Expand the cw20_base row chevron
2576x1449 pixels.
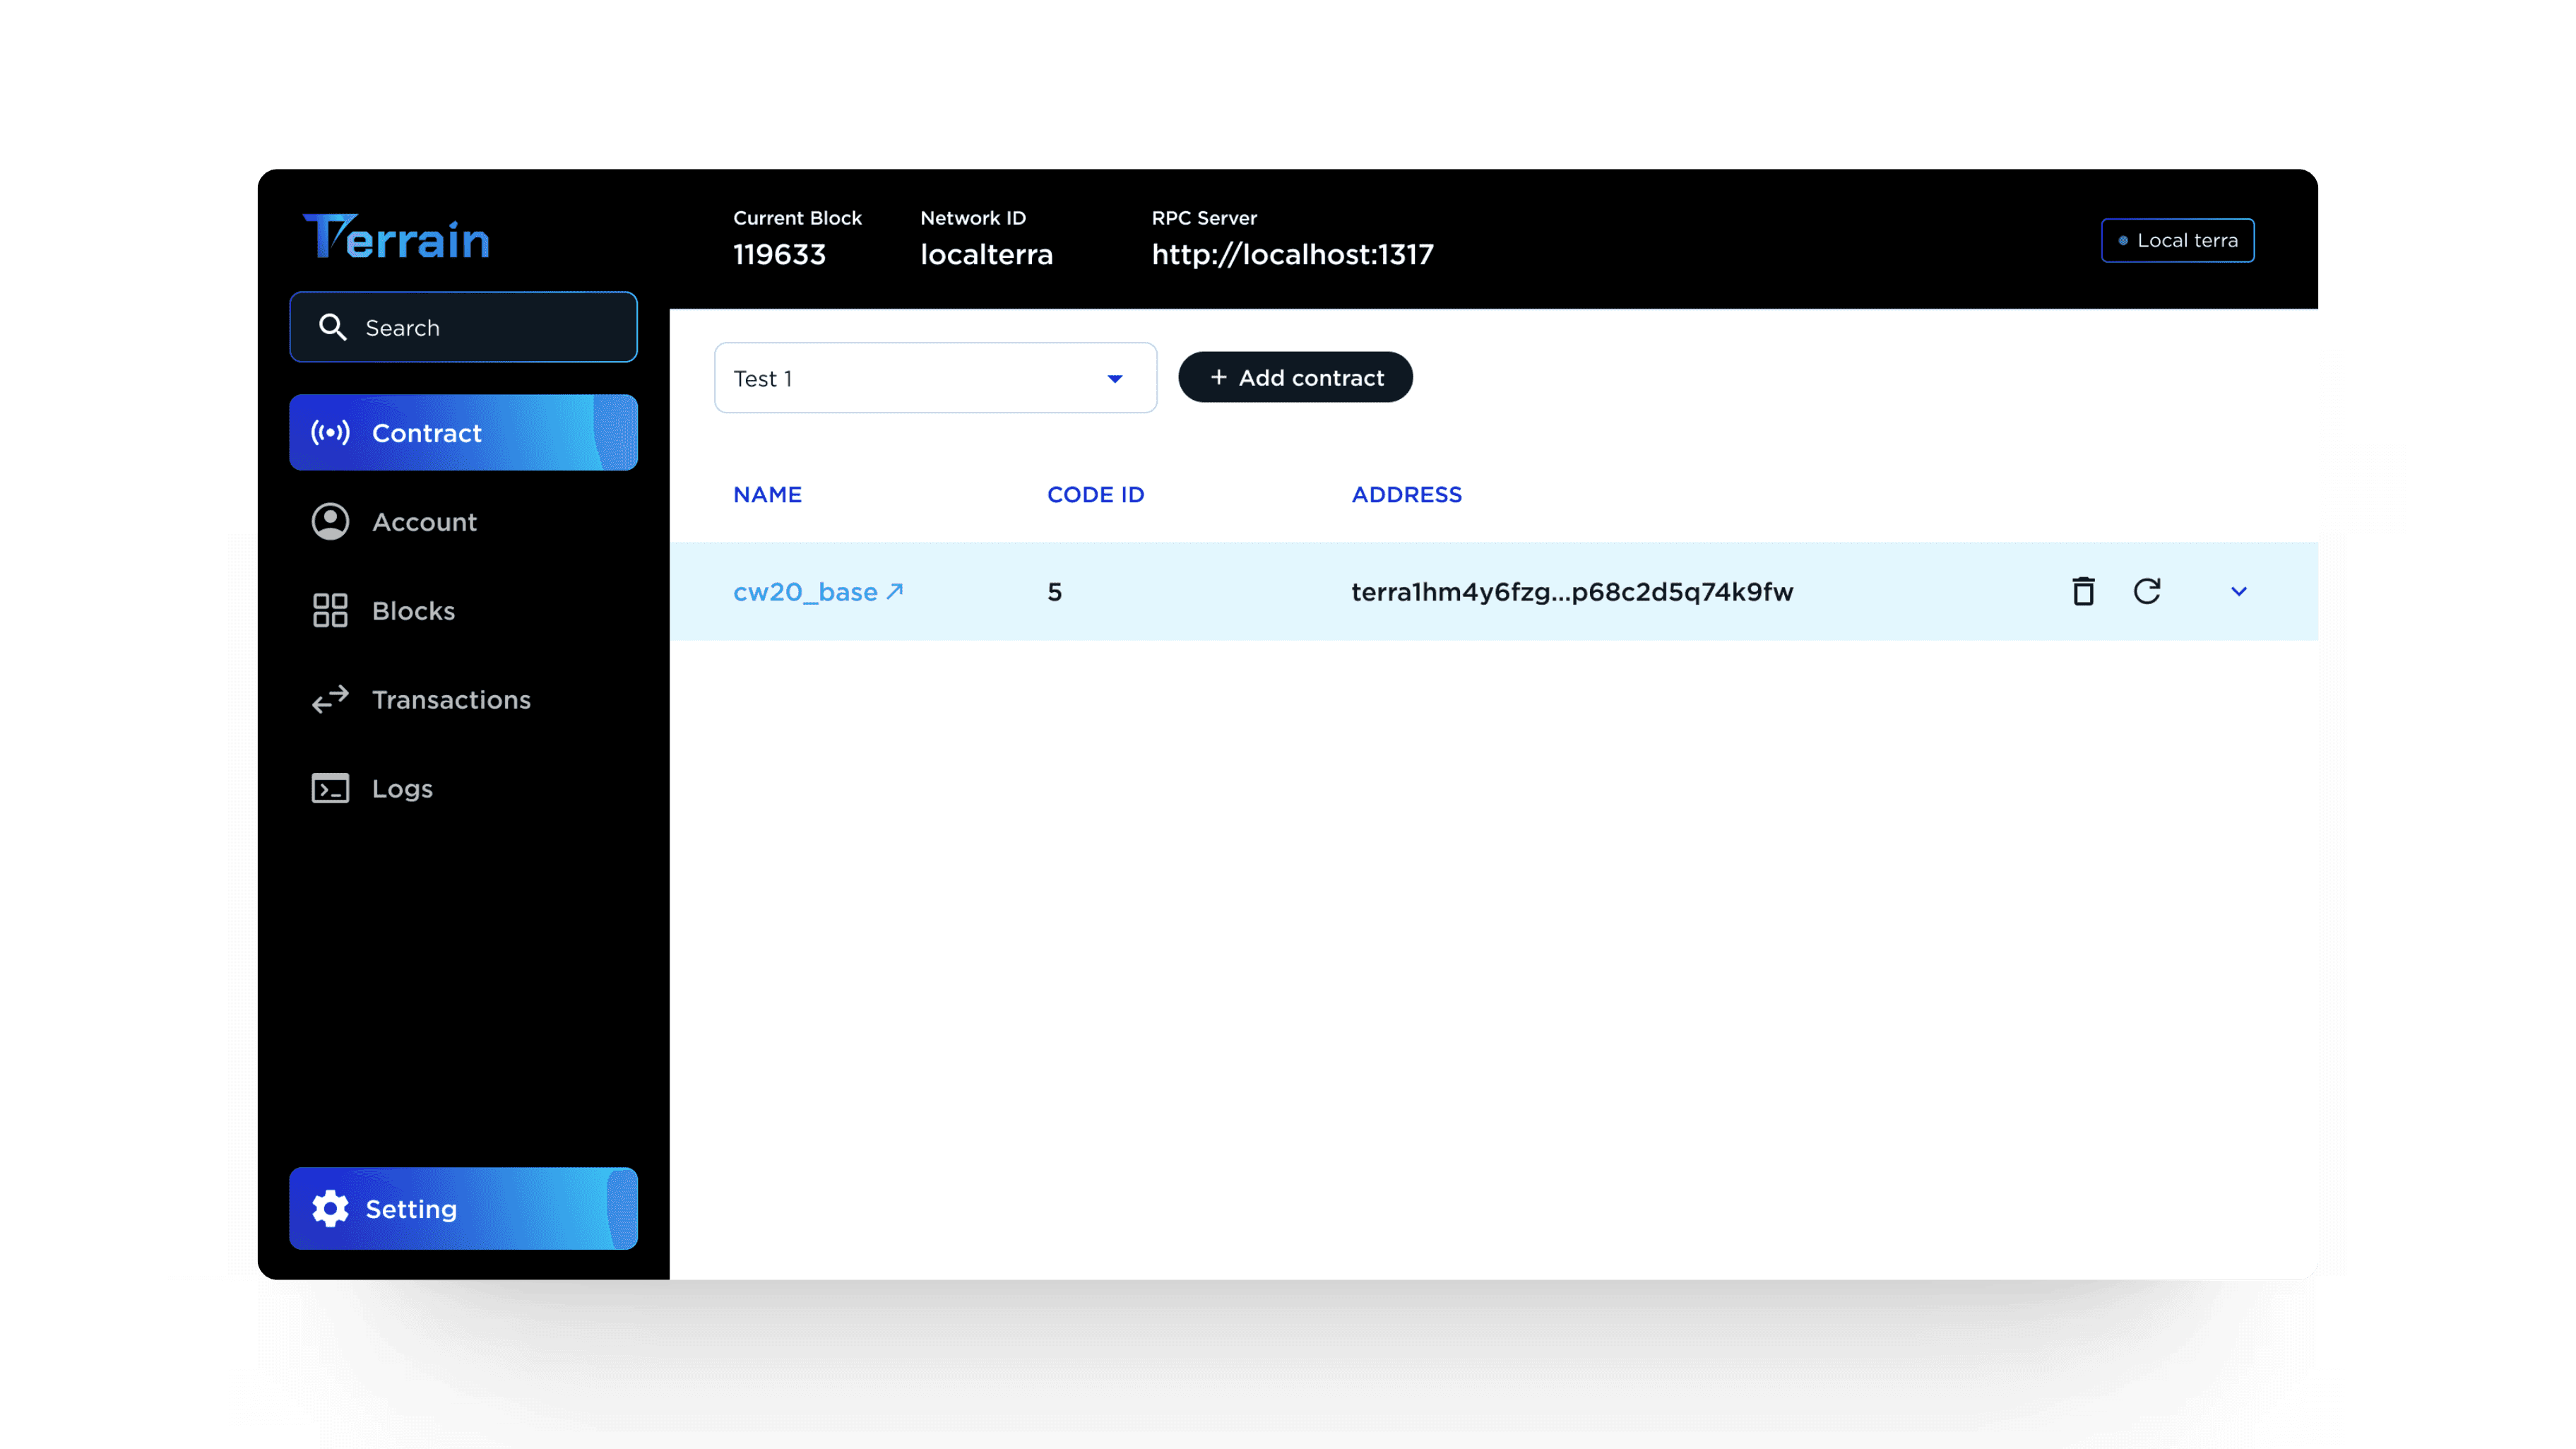2239,591
